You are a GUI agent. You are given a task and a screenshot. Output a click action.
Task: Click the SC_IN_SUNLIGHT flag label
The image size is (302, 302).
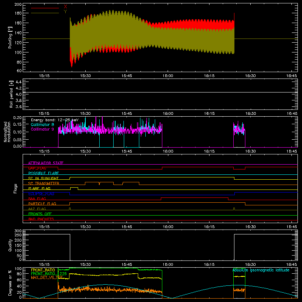pyautogui.click(x=43, y=178)
